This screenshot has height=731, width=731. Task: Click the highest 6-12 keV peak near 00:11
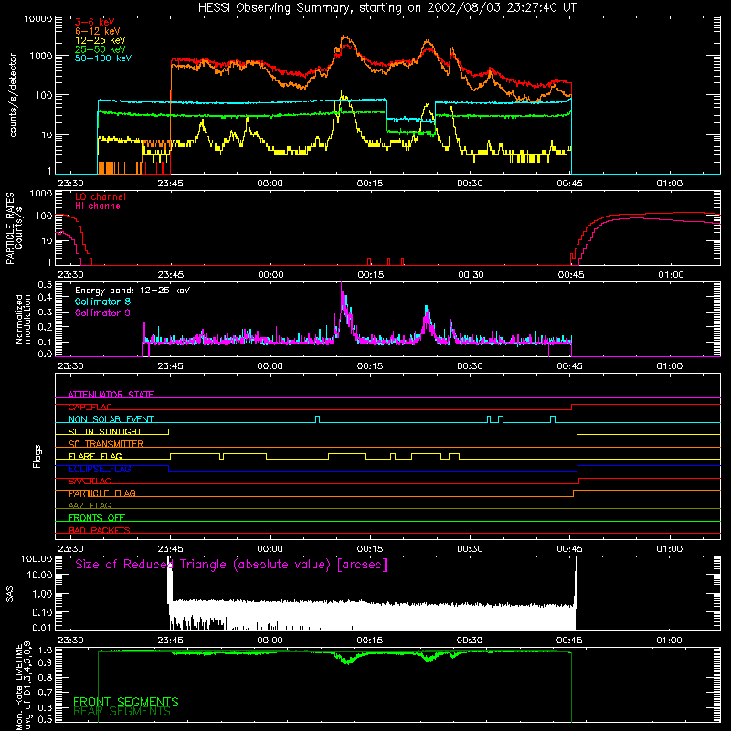click(x=345, y=37)
